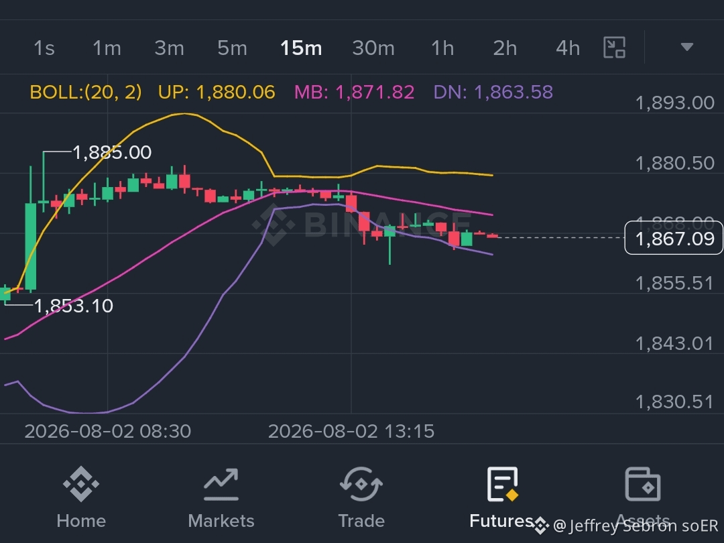Image resolution: width=724 pixels, height=543 pixels.
Task: Tap the Futures label in bottom navigation
Action: 501,521
